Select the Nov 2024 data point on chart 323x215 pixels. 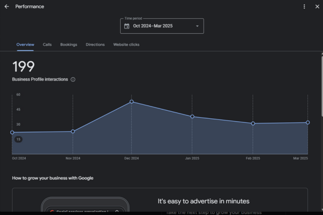point(73,132)
